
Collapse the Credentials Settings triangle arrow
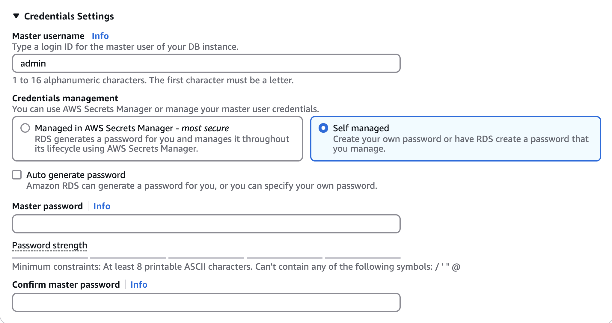(x=16, y=16)
